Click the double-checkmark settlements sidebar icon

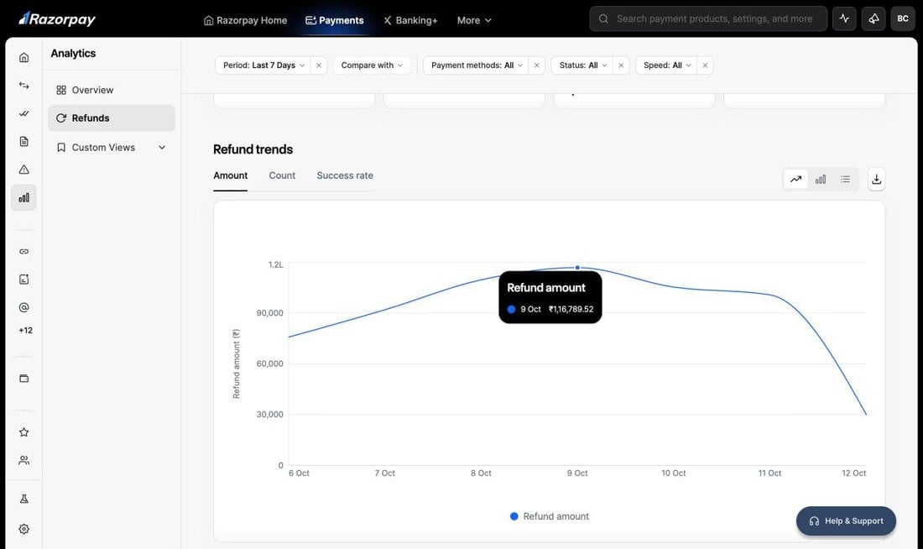pos(23,113)
